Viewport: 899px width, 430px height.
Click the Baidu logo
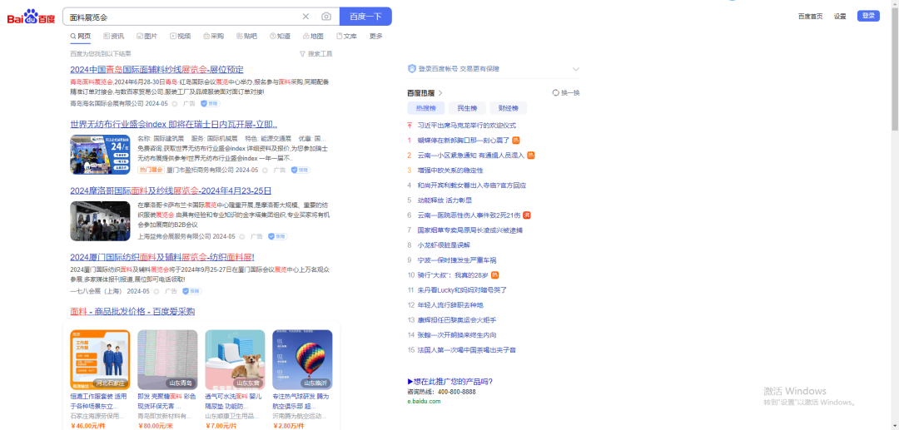click(32, 17)
